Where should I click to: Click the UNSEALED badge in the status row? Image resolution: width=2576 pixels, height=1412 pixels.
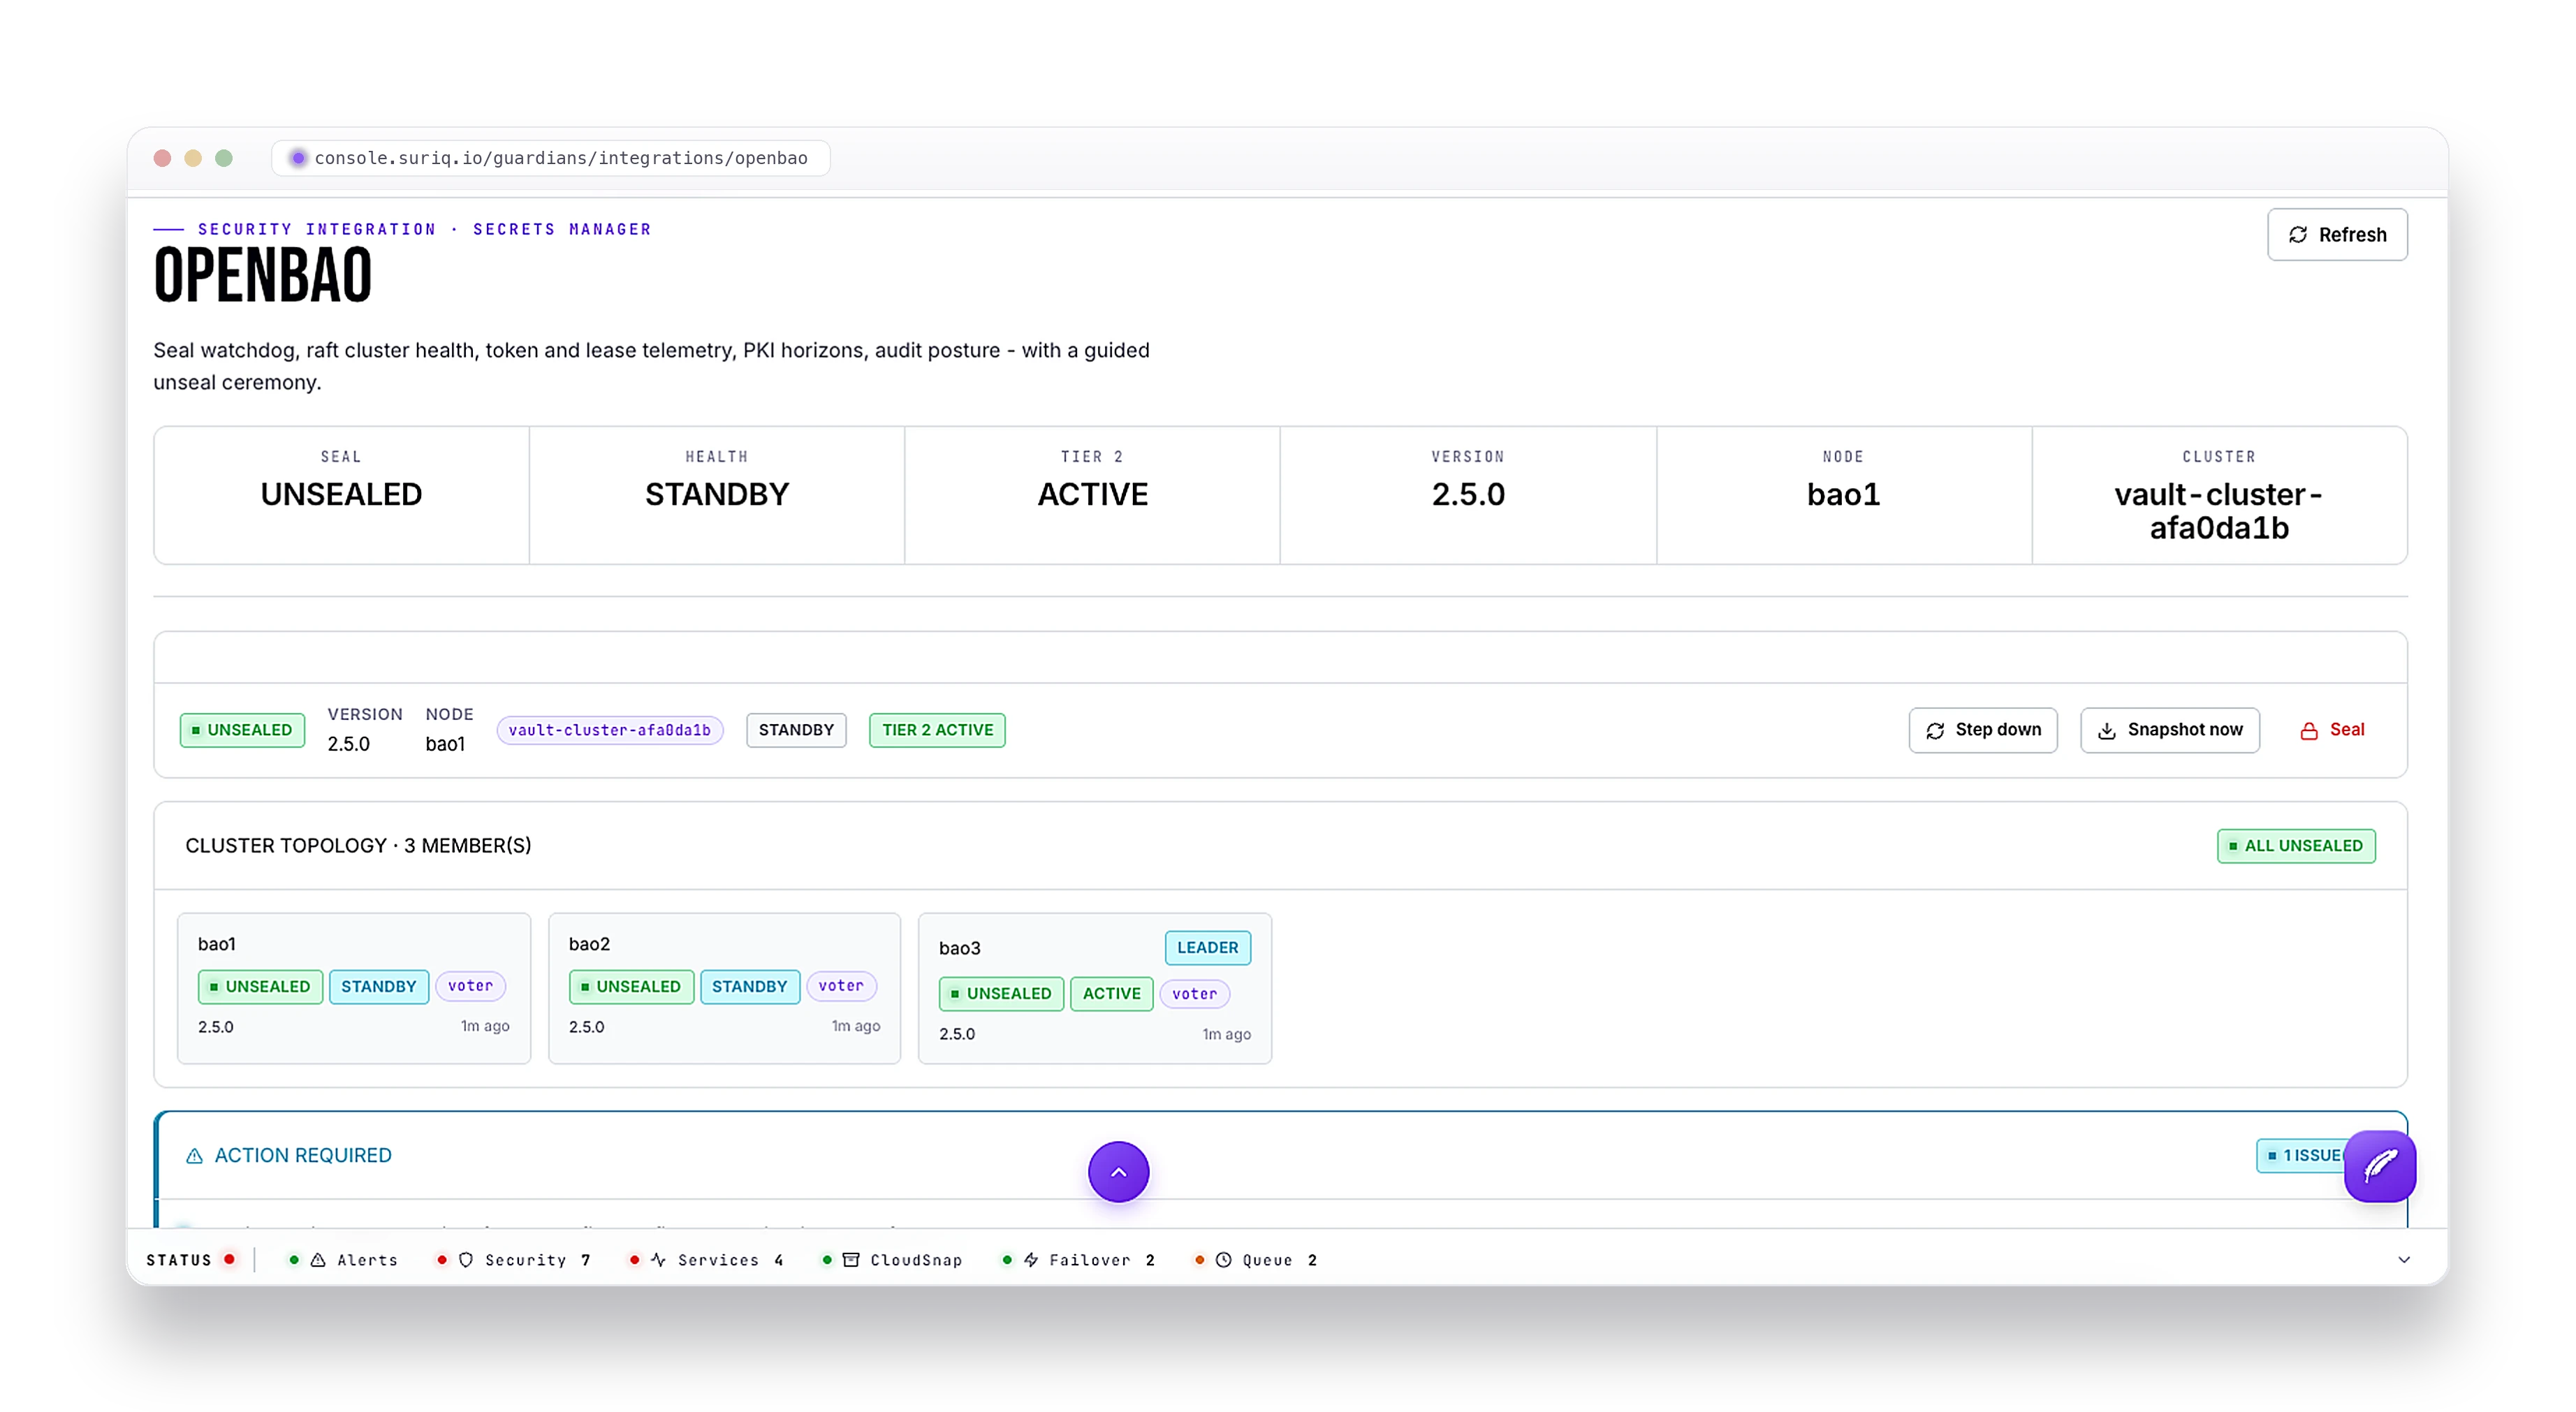[242, 730]
